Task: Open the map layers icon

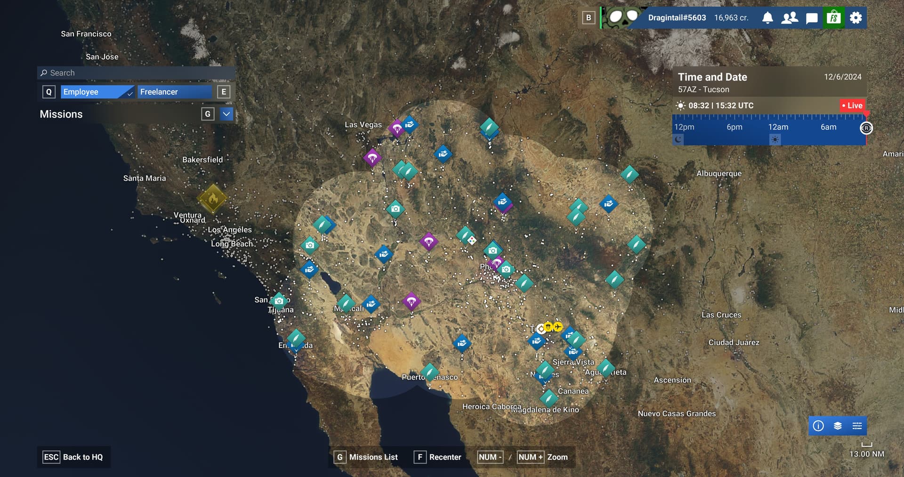Action: pos(838,426)
